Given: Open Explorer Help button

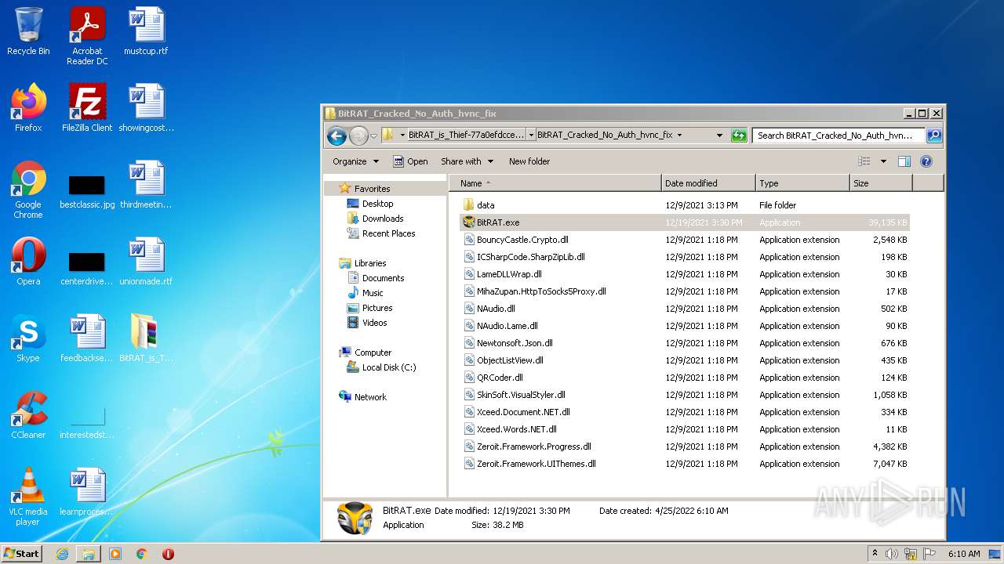Looking at the screenshot, I should click(x=926, y=161).
